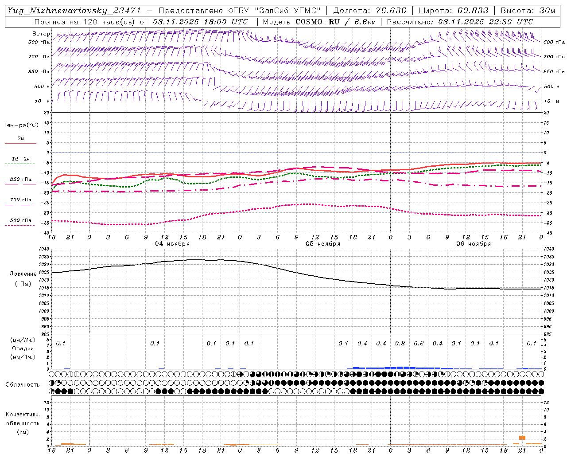Click the Давление pressure panel label
The width and height of the screenshot is (567, 454).
pyautogui.click(x=23, y=274)
